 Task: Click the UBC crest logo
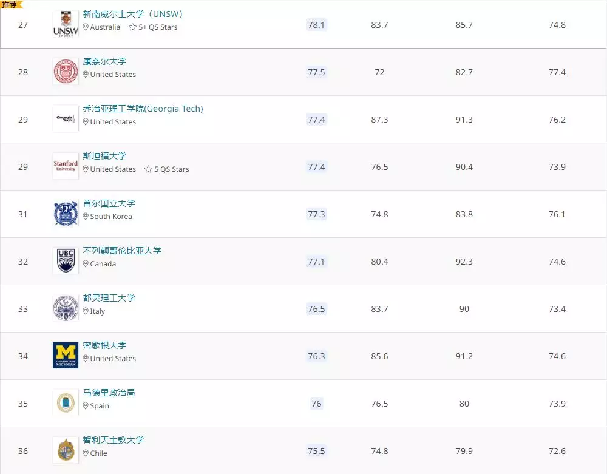[65, 261]
